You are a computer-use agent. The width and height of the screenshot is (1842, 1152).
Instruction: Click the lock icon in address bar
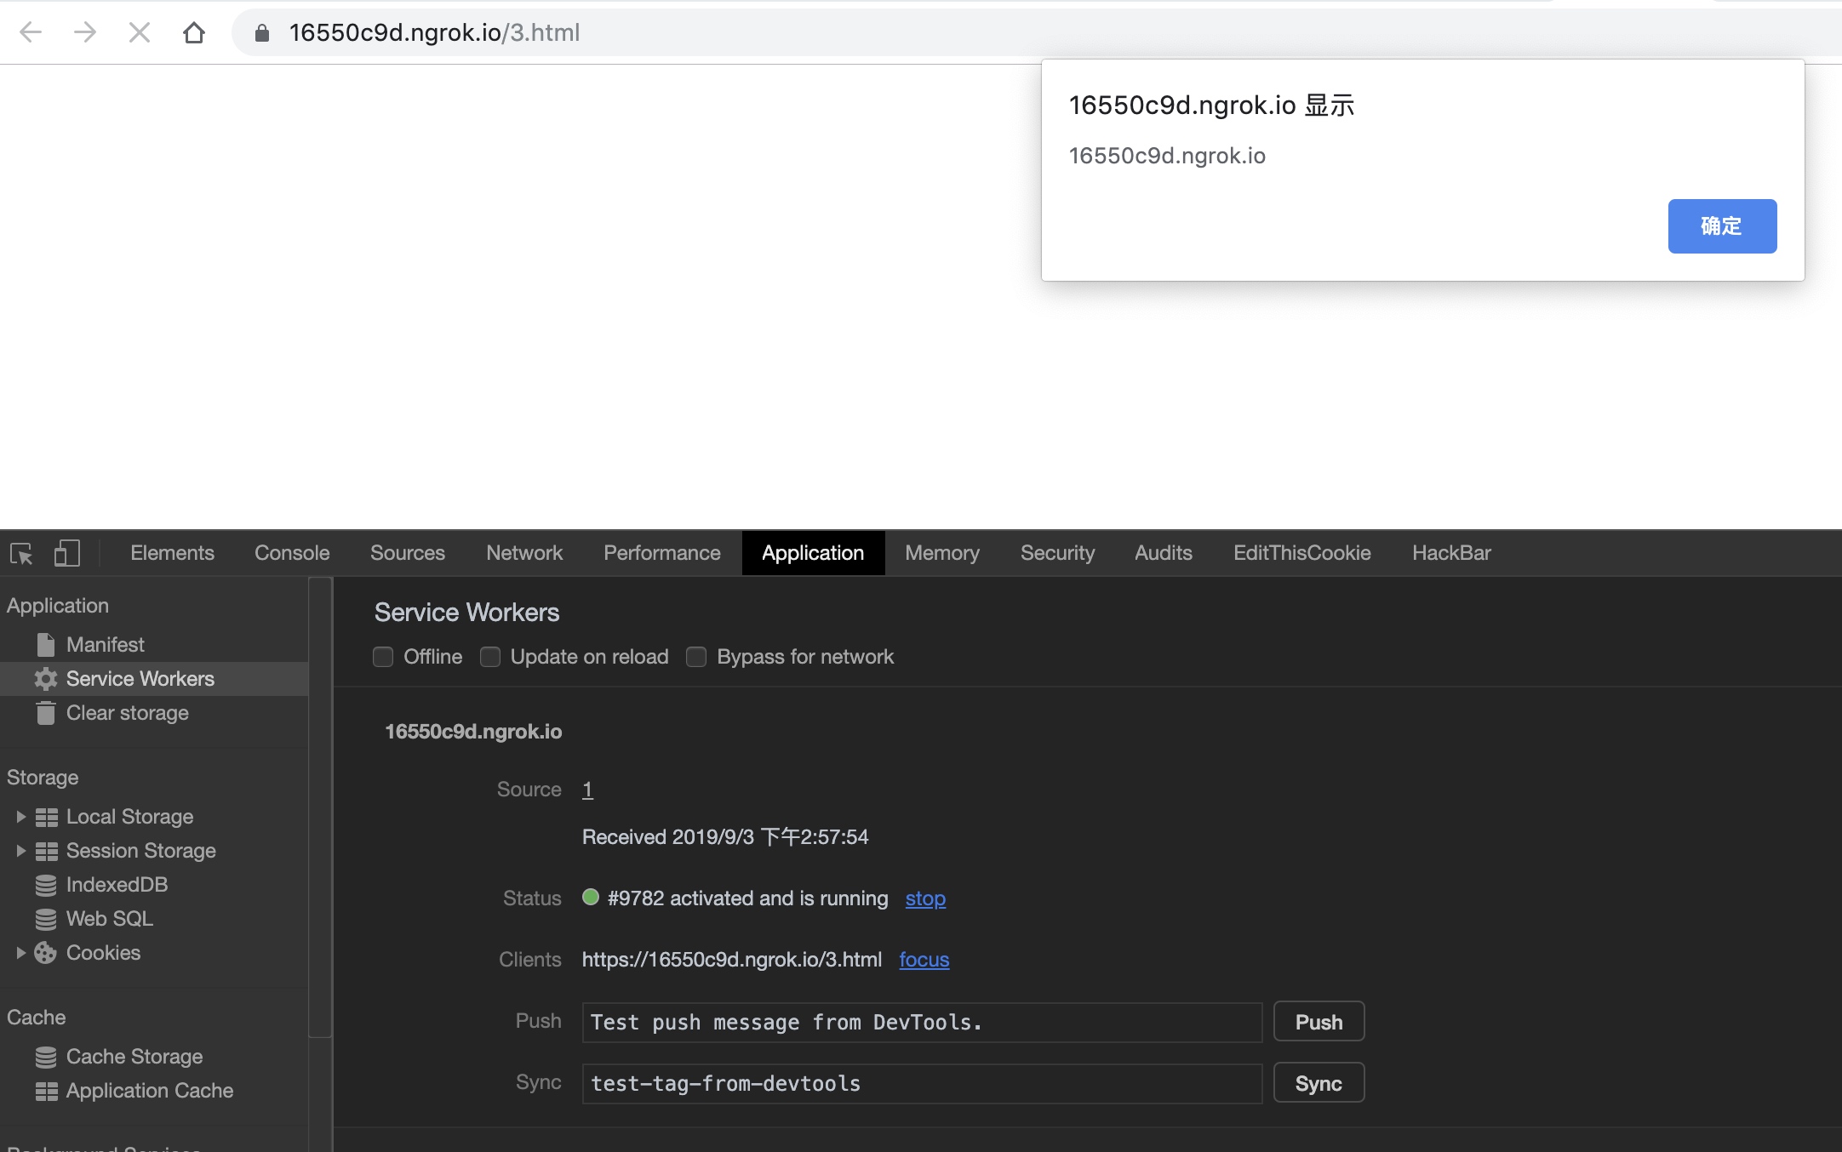click(x=262, y=32)
